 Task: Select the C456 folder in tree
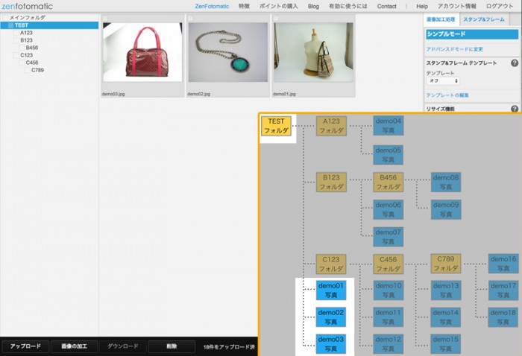click(x=32, y=63)
